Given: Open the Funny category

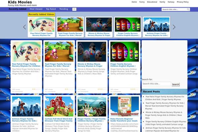Looking at the screenshot, I should (x=142, y=2).
